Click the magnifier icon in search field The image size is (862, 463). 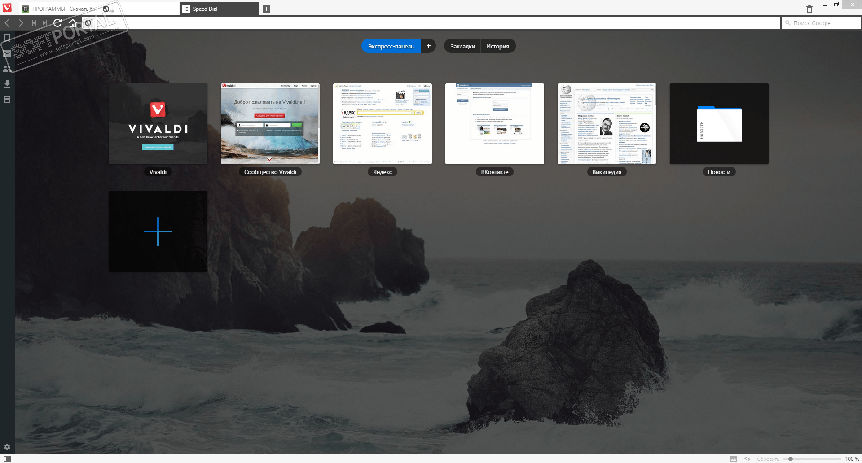click(788, 23)
